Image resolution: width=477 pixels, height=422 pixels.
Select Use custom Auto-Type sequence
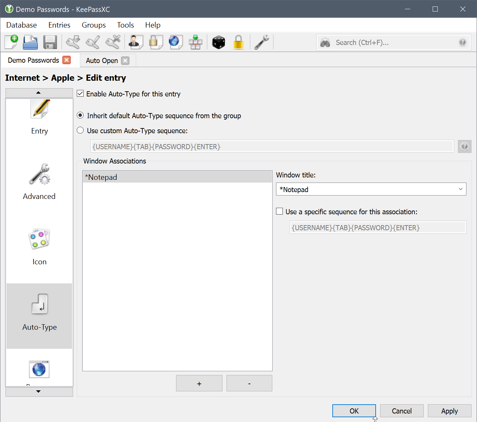tap(80, 130)
